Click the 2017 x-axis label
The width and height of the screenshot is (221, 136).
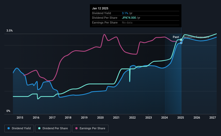[52, 118]
